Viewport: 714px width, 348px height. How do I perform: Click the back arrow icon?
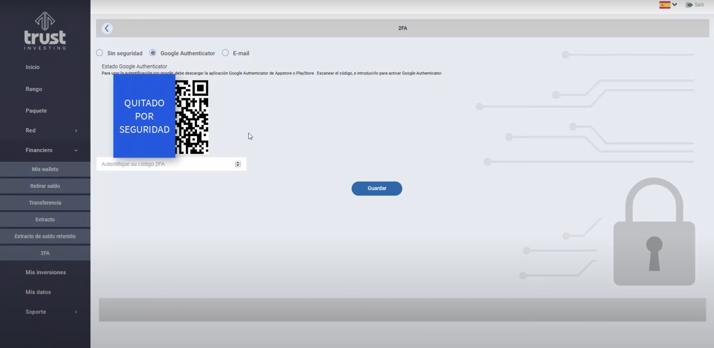point(107,28)
